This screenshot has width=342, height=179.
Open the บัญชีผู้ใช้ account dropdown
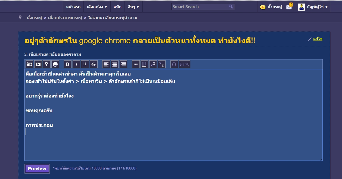(x=317, y=7)
